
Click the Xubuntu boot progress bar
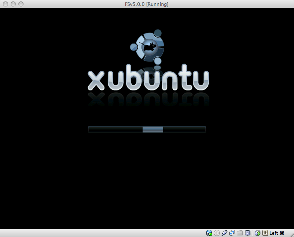[110, 129]
